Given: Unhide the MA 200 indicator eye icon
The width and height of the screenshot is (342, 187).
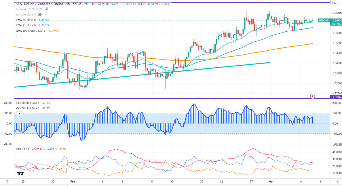Looking at the screenshot, I should pyautogui.click(x=40, y=14).
